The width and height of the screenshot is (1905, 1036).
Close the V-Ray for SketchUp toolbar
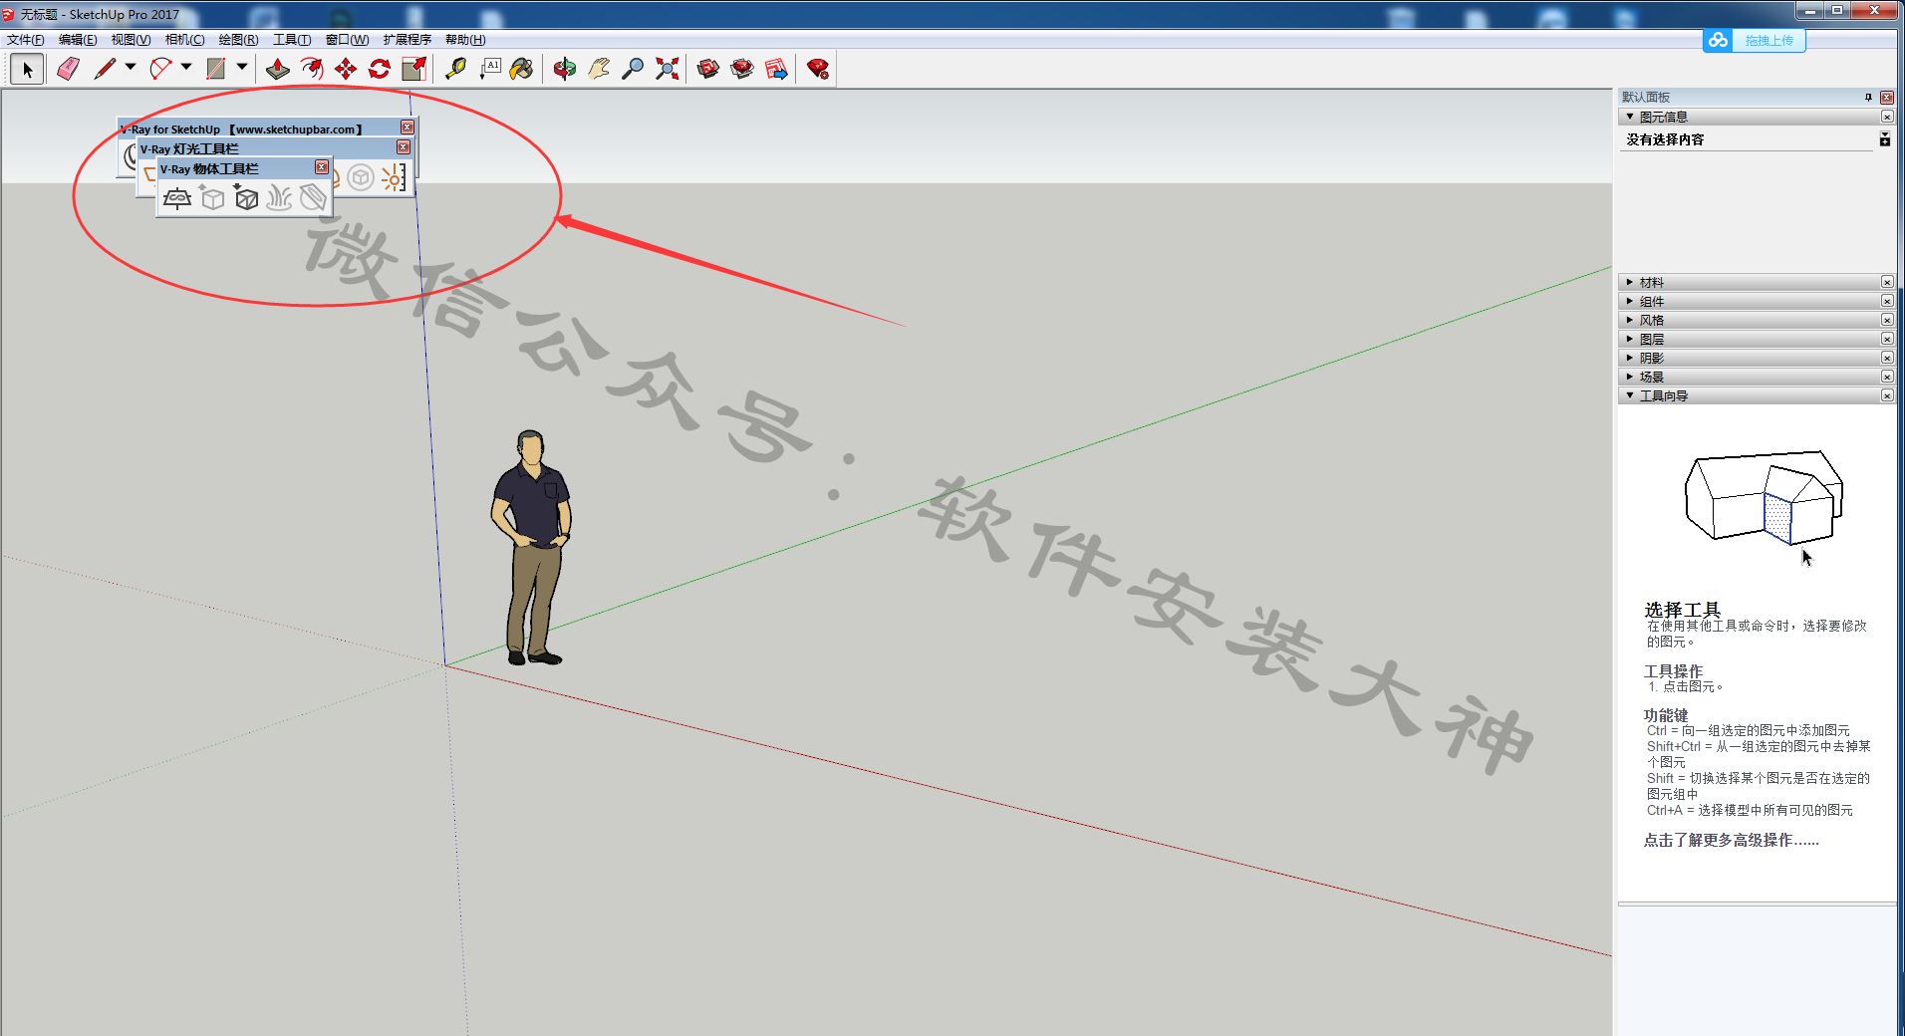pyautogui.click(x=407, y=128)
